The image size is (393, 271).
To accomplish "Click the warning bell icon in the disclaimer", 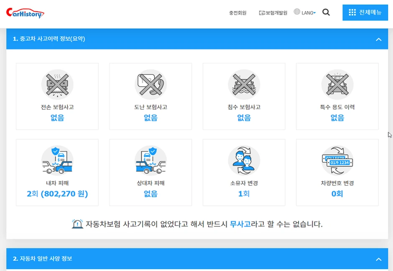I will 78,223.
